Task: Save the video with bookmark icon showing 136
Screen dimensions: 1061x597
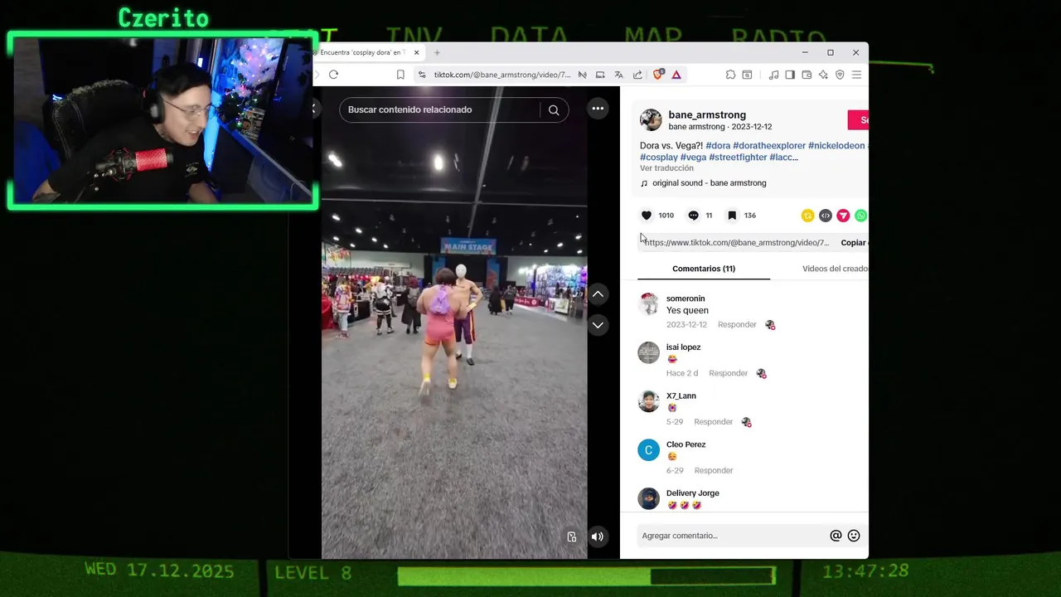Action: tap(732, 216)
